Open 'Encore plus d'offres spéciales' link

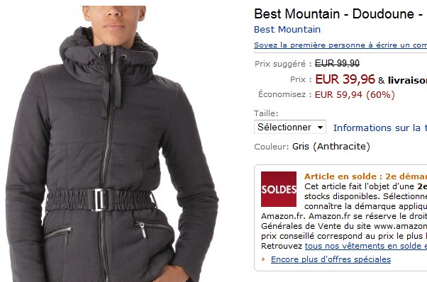331,259
